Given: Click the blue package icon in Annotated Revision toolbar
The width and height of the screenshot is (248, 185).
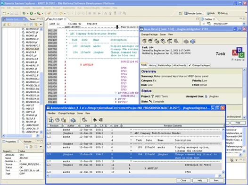Looking at the screenshot, I should [x=73, y=120].
